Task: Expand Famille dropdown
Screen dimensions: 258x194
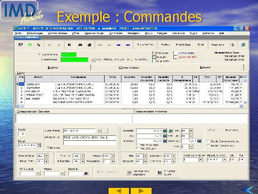Action: (x=82, y=156)
